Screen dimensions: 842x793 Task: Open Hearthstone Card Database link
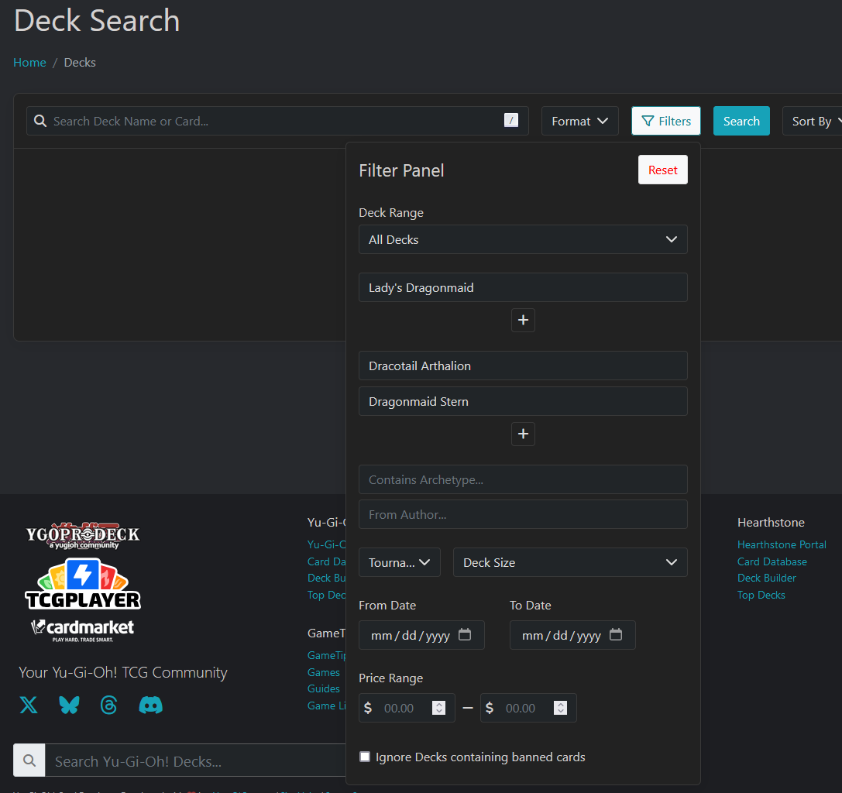tap(772, 561)
